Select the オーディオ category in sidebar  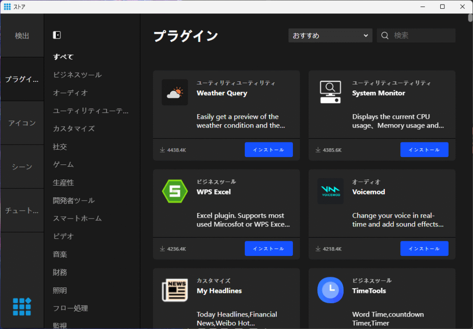point(70,93)
